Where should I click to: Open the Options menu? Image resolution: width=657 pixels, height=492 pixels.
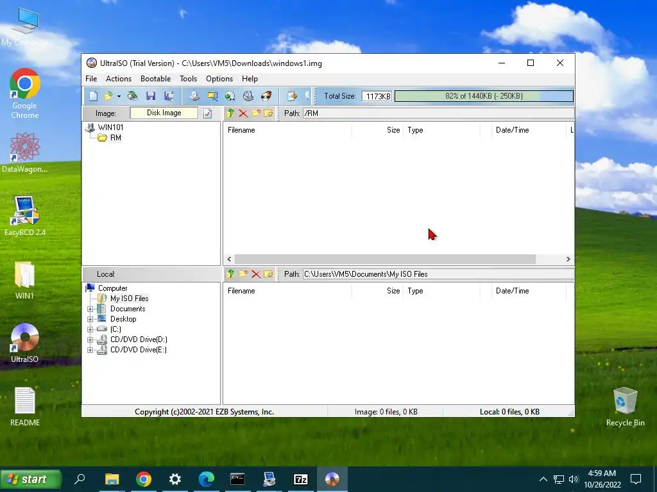tap(219, 79)
